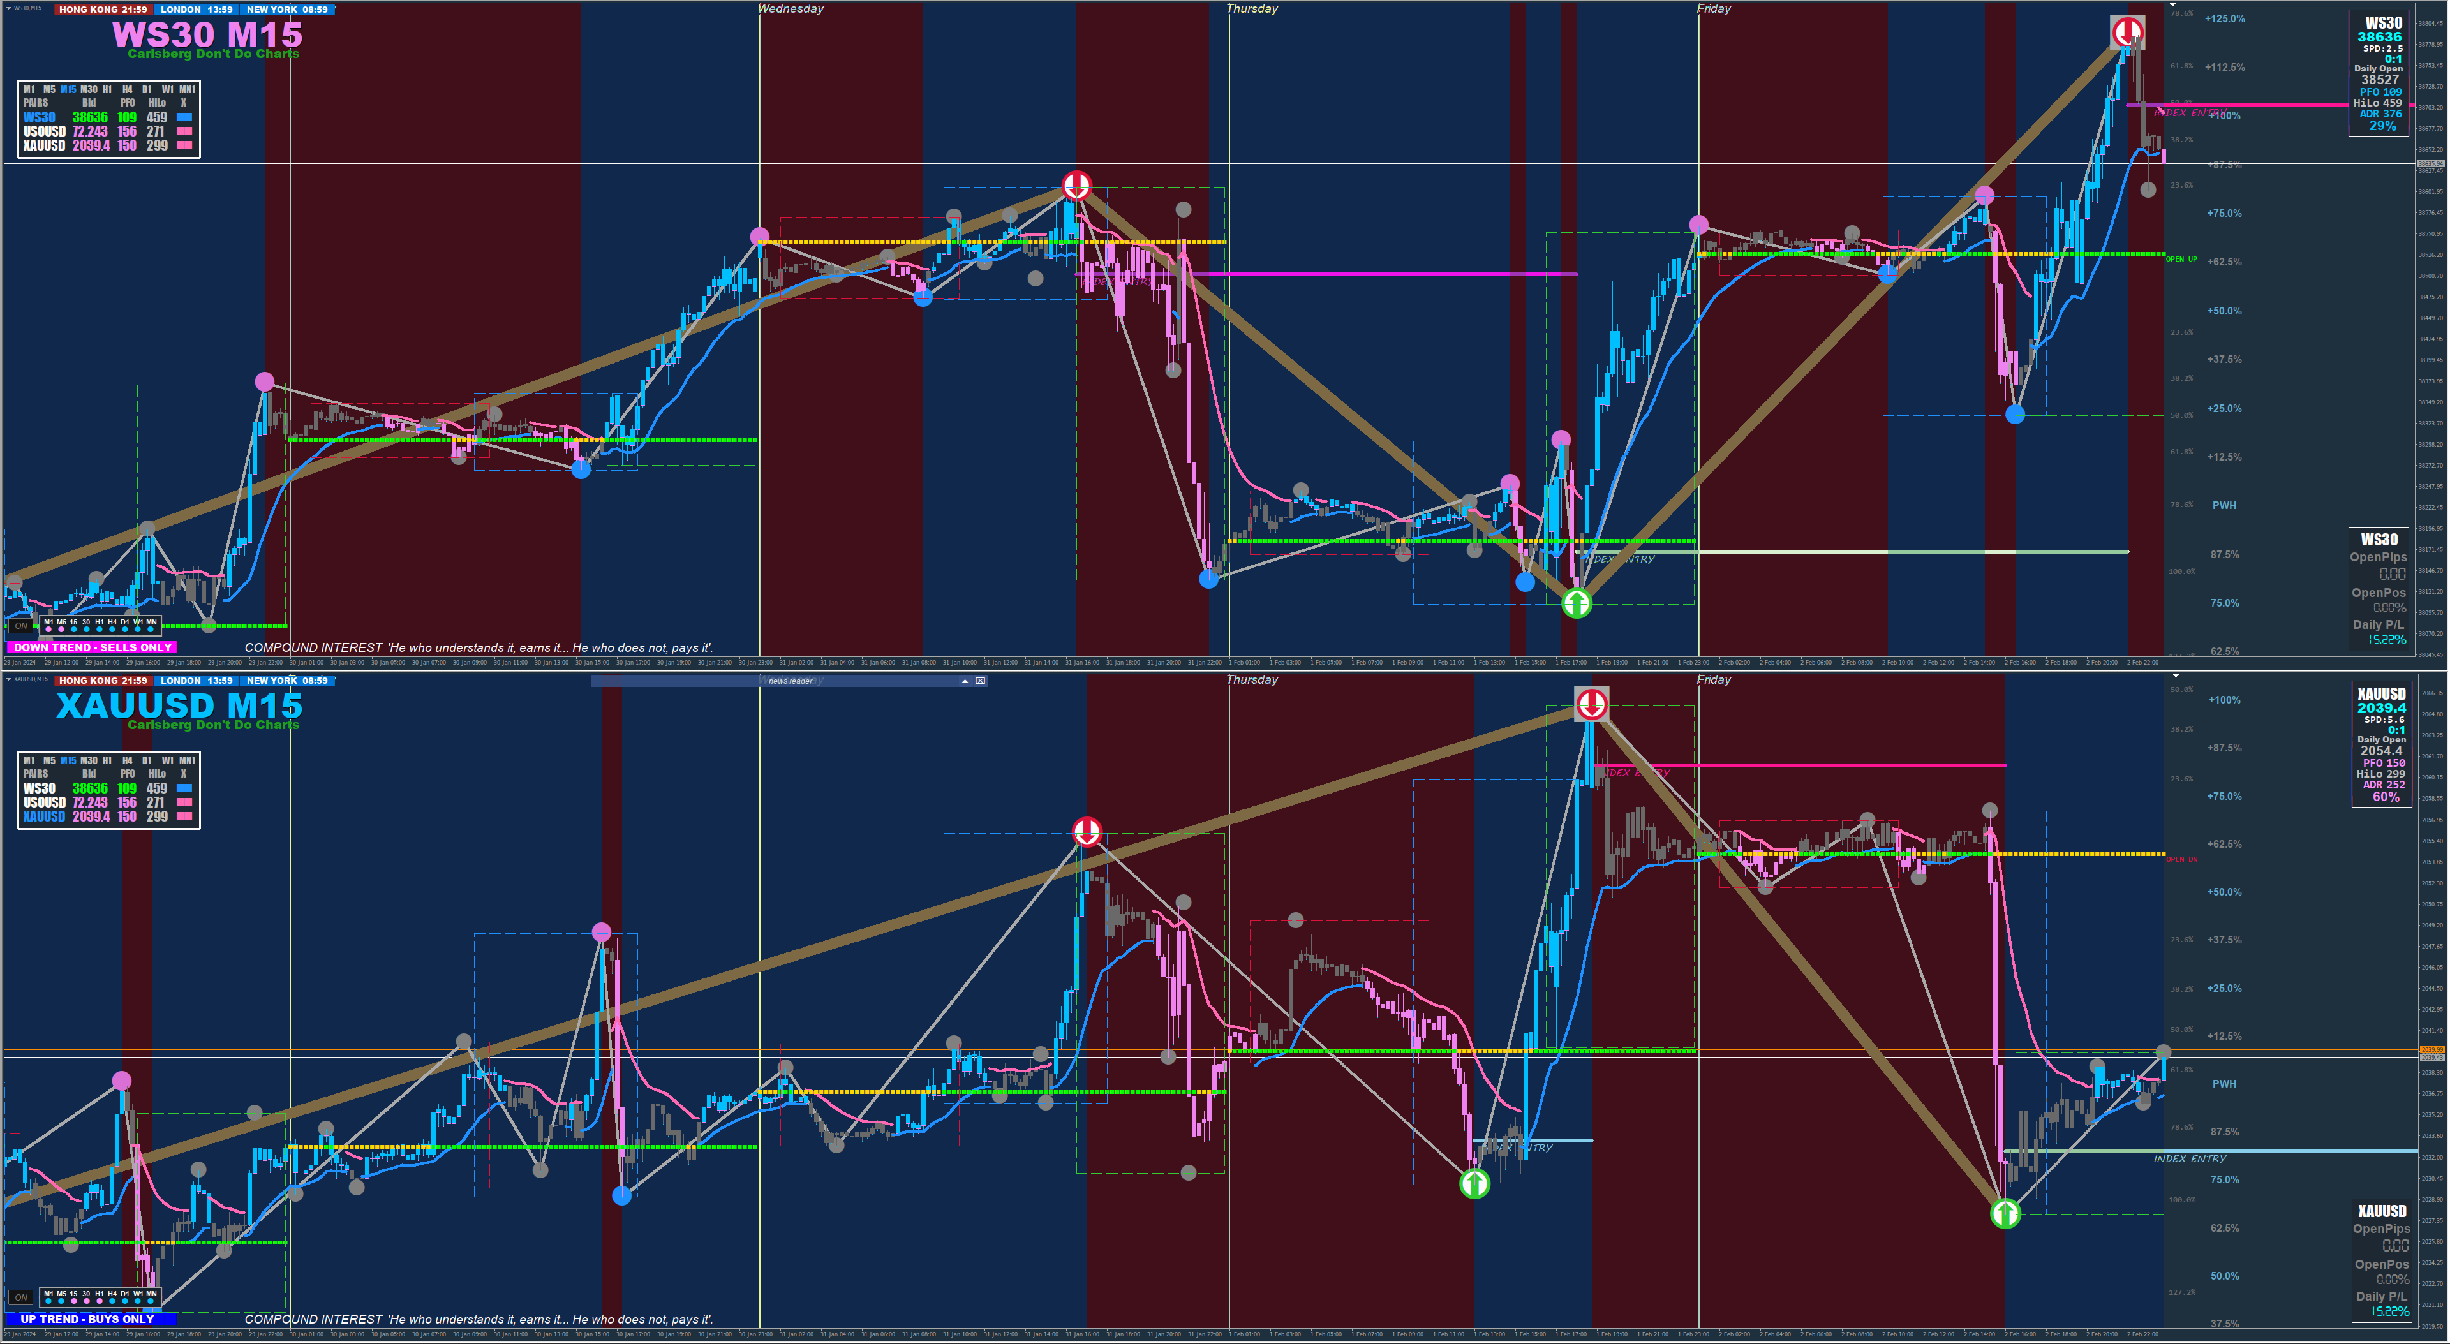
Task: Click red sell arrow at XAUUSD Thursday high
Action: point(1591,704)
